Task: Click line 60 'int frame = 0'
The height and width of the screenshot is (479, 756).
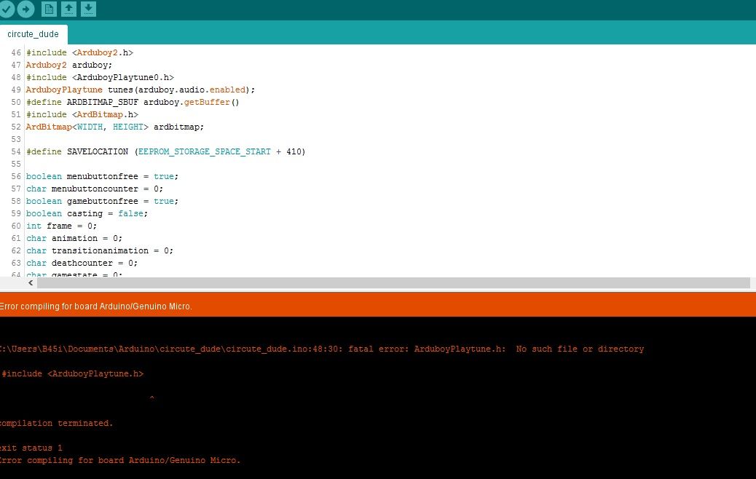Action: (x=61, y=226)
